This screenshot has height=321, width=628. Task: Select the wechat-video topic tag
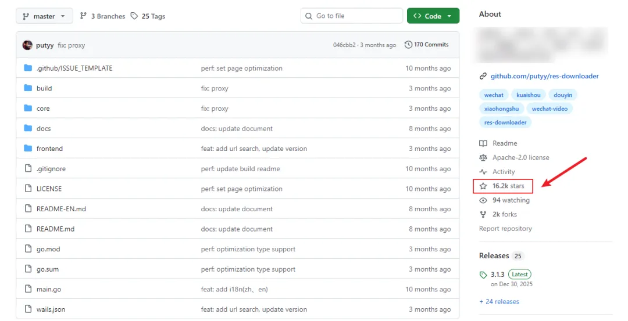click(x=549, y=109)
